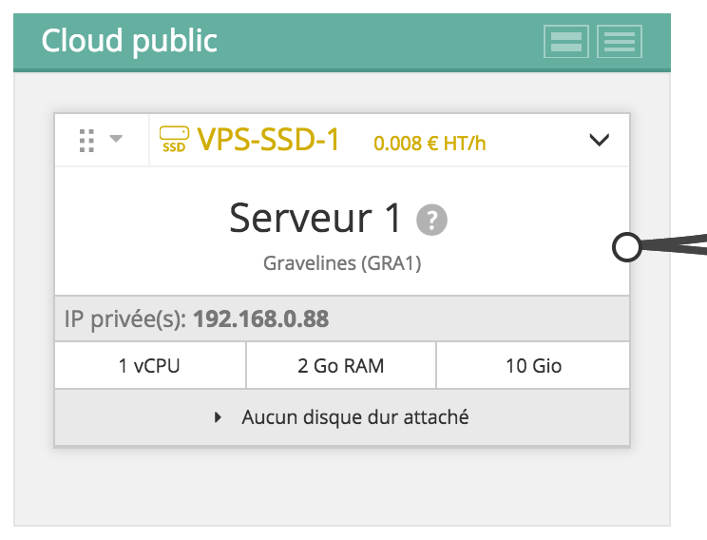The height and width of the screenshot is (540, 707).
Task: Click the Gravelines (GRA1) region label
Action: [x=341, y=263]
